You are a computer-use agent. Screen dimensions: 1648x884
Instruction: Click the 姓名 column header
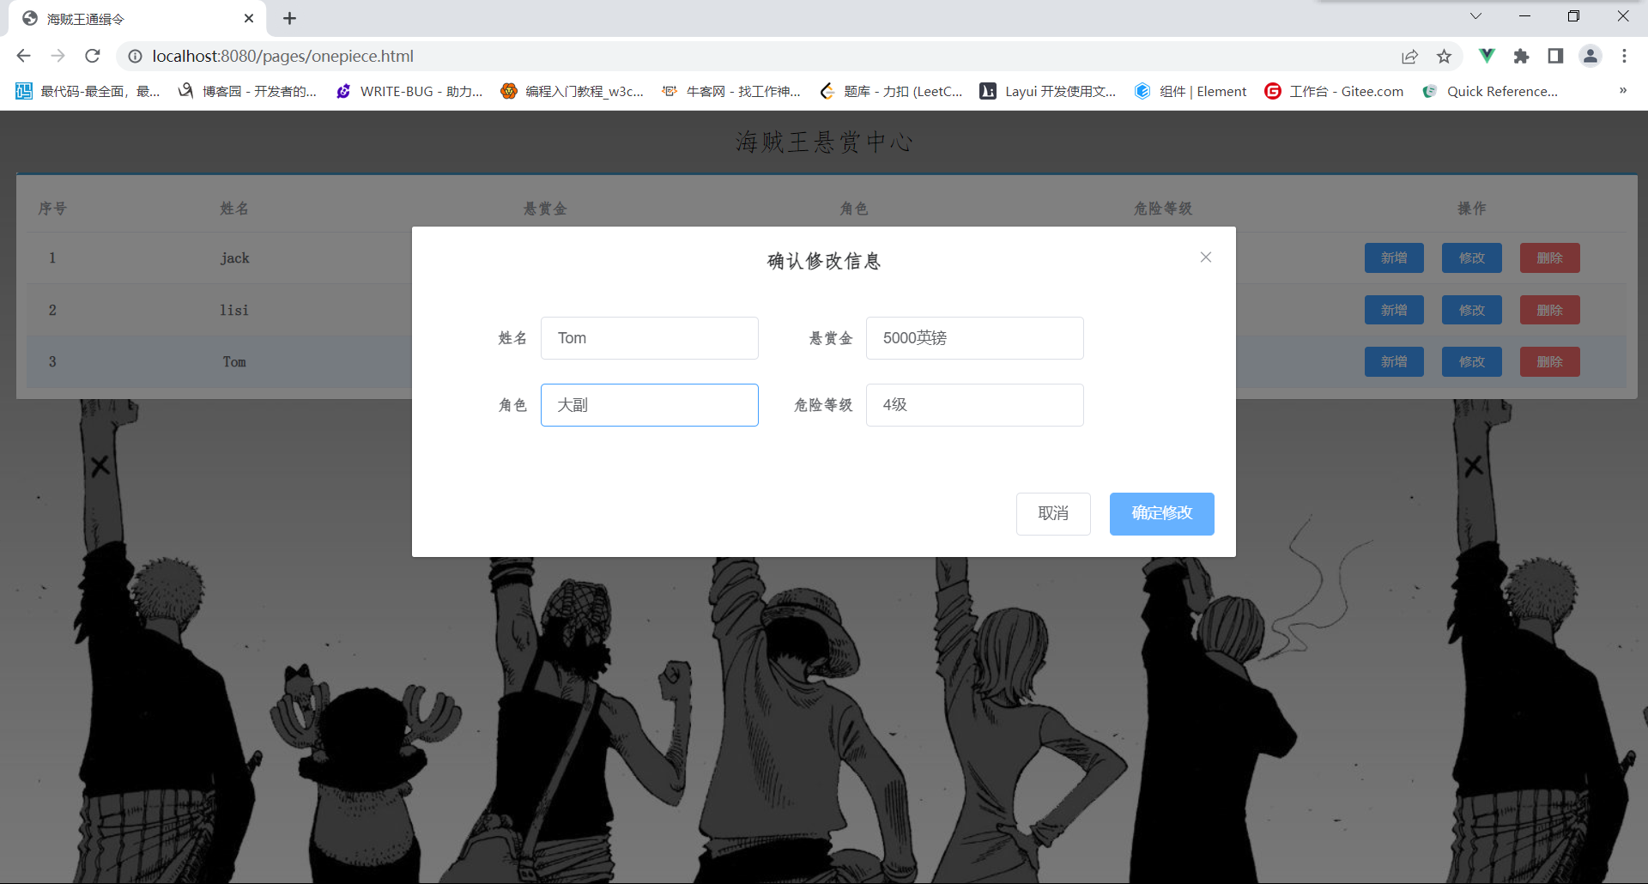(234, 209)
